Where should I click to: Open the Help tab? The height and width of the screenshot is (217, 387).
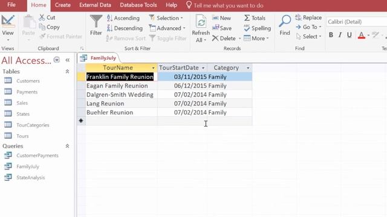171,5
